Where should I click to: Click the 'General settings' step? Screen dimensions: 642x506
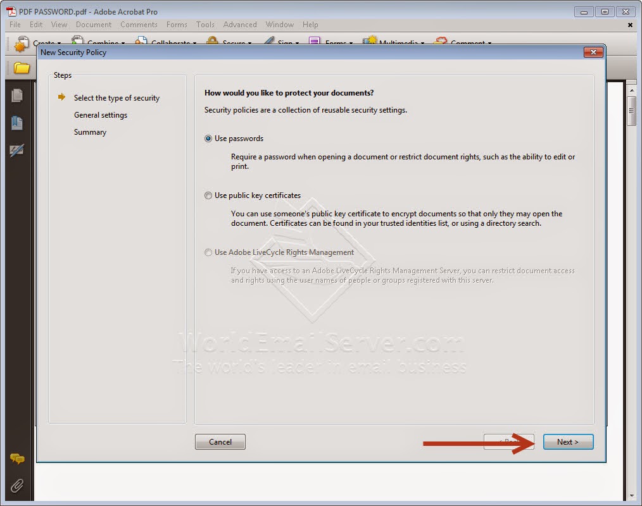click(x=101, y=115)
